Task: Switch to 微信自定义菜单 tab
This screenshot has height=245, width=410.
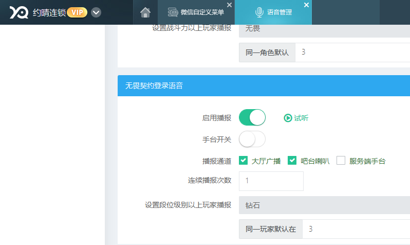Action: [196, 12]
